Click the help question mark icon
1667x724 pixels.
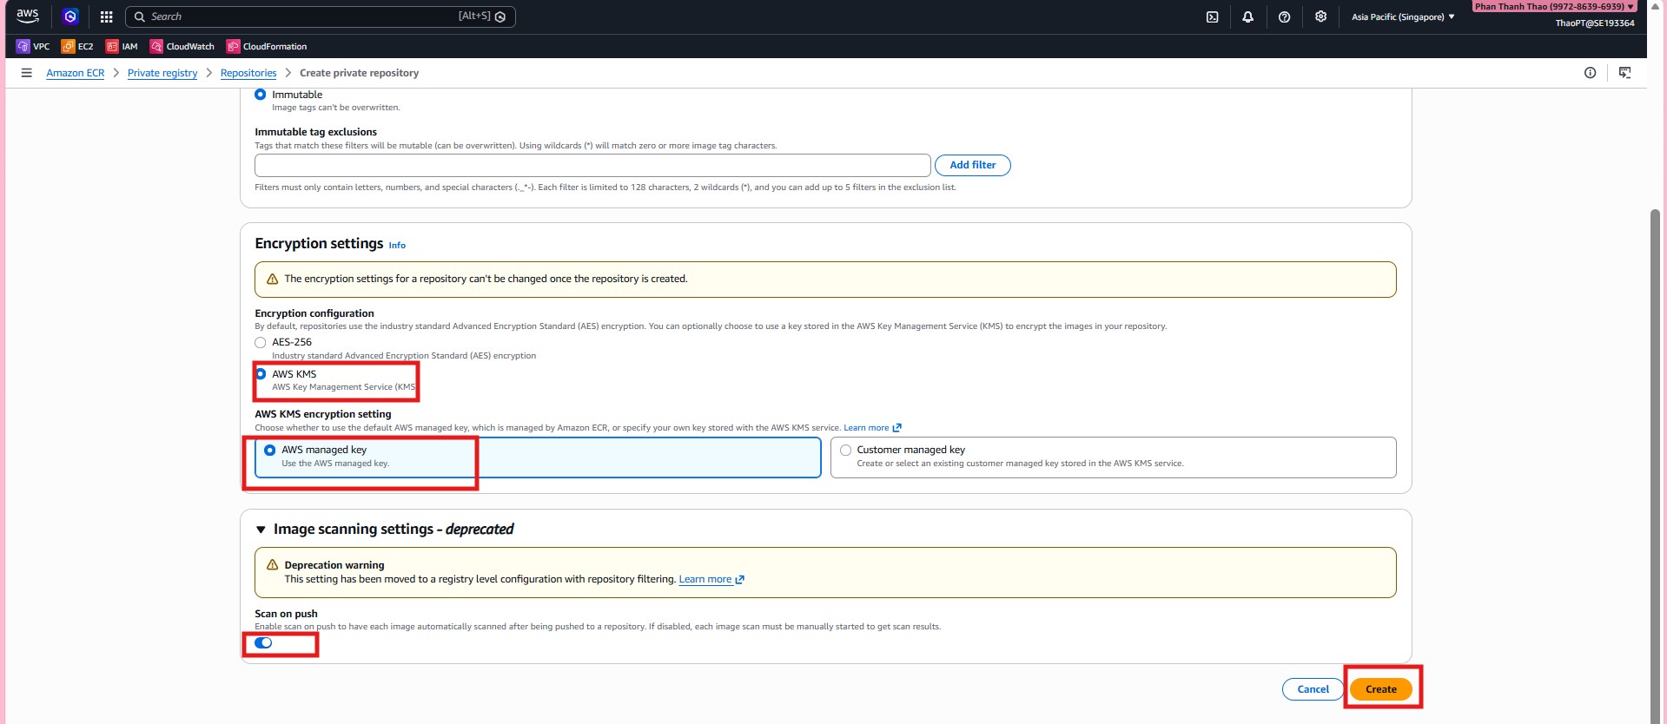(x=1284, y=16)
